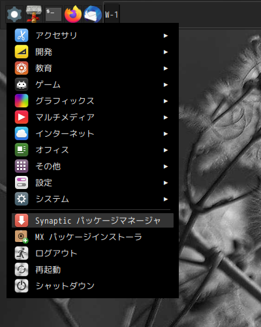Choose シャットダウン from the menu
Image resolution: width=261 pixels, height=327 pixels.
93,286
